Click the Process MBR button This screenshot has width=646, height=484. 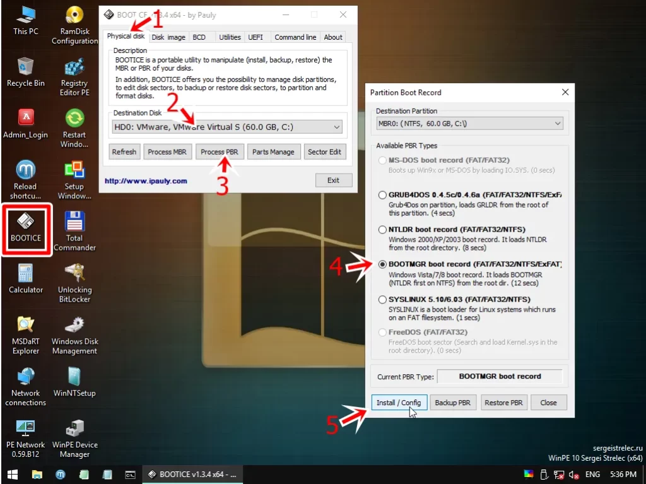pyautogui.click(x=167, y=151)
